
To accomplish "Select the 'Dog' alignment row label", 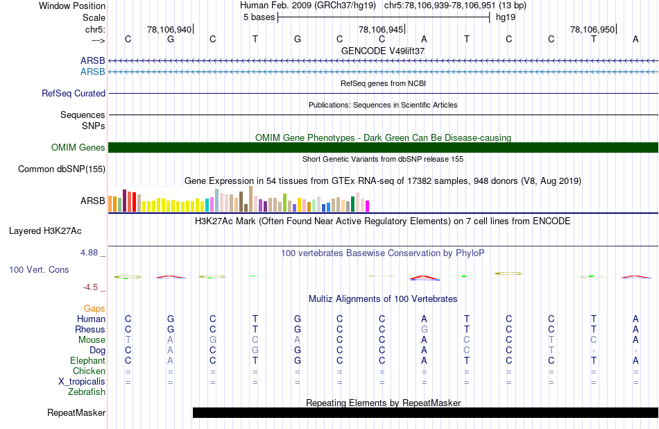I will coord(97,351).
